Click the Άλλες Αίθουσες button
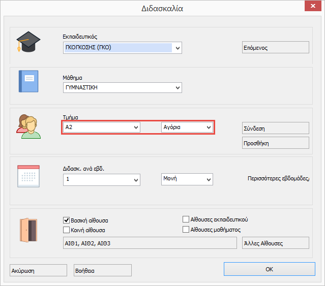This screenshot has width=325, height=286. (x=276, y=243)
